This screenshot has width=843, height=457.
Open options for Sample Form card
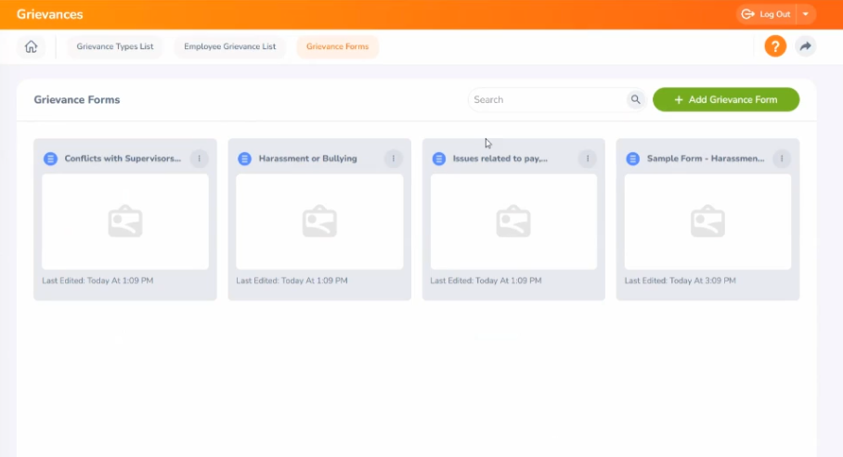[x=782, y=159]
